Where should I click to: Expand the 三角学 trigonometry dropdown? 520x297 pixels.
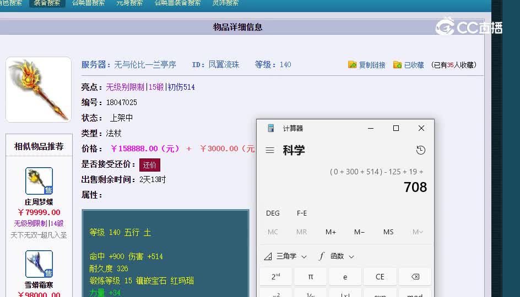[x=285, y=256]
